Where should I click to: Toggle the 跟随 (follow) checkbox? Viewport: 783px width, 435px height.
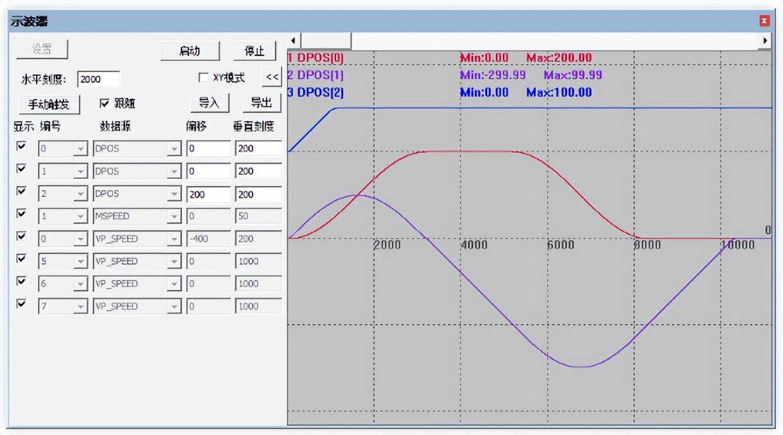pos(104,103)
